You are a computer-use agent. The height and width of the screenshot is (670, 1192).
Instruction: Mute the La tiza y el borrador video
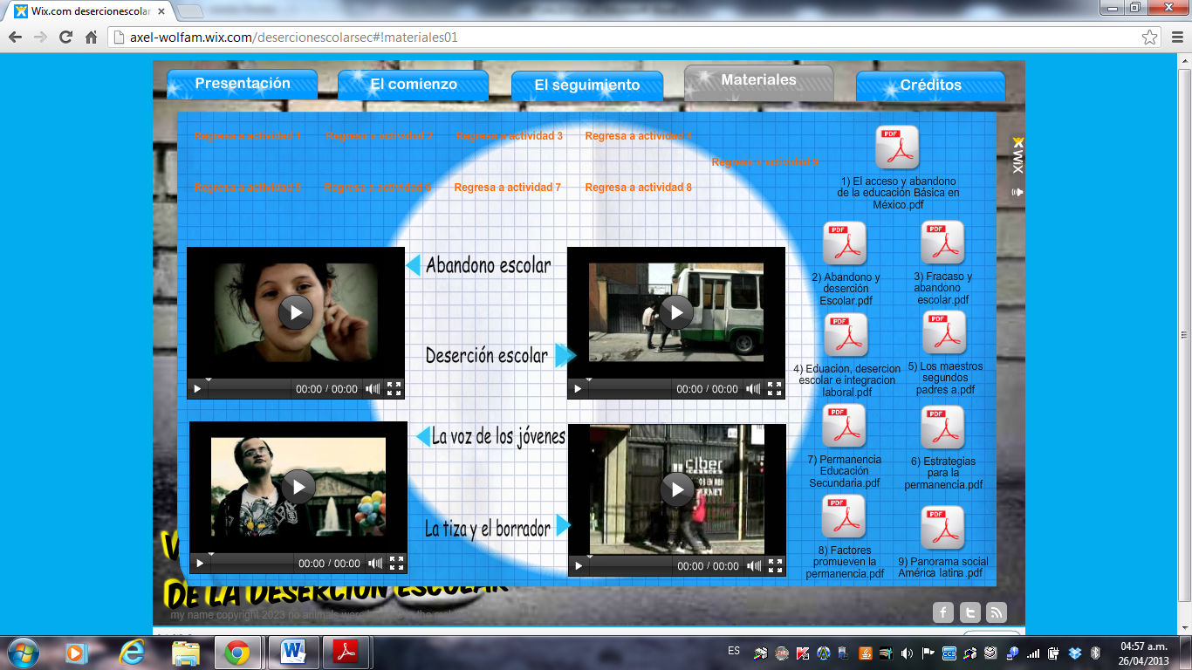tap(754, 566)
